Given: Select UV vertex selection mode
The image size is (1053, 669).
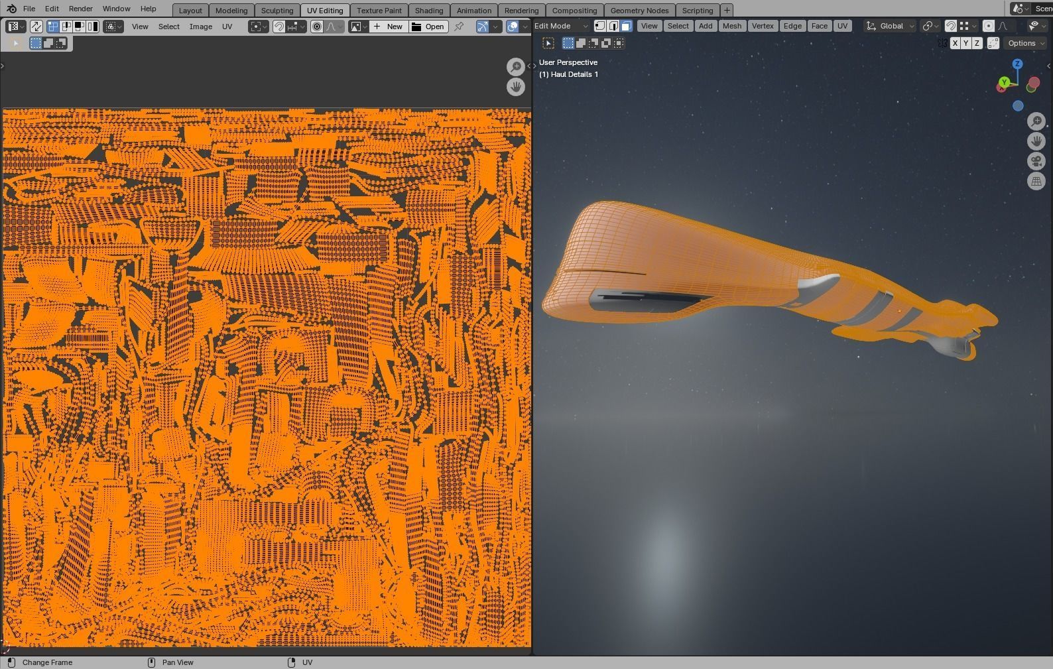Looking at the screenshot, I should (x=53, y=27).
